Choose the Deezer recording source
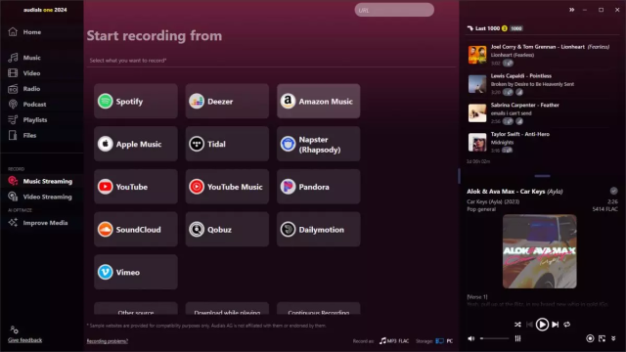Viewport: 626px width, 352px height. [x=227, y=102]
